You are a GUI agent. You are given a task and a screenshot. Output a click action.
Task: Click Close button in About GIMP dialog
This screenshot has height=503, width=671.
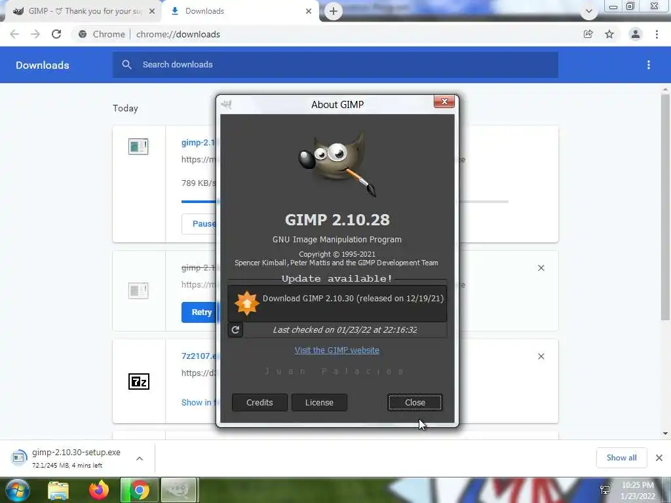coord(415,403)
